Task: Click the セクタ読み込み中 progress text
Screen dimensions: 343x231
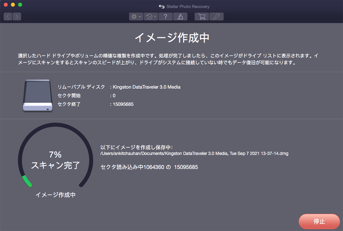Action: (149, 167)
